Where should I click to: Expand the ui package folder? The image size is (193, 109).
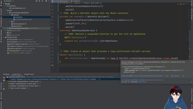[10, 21]
